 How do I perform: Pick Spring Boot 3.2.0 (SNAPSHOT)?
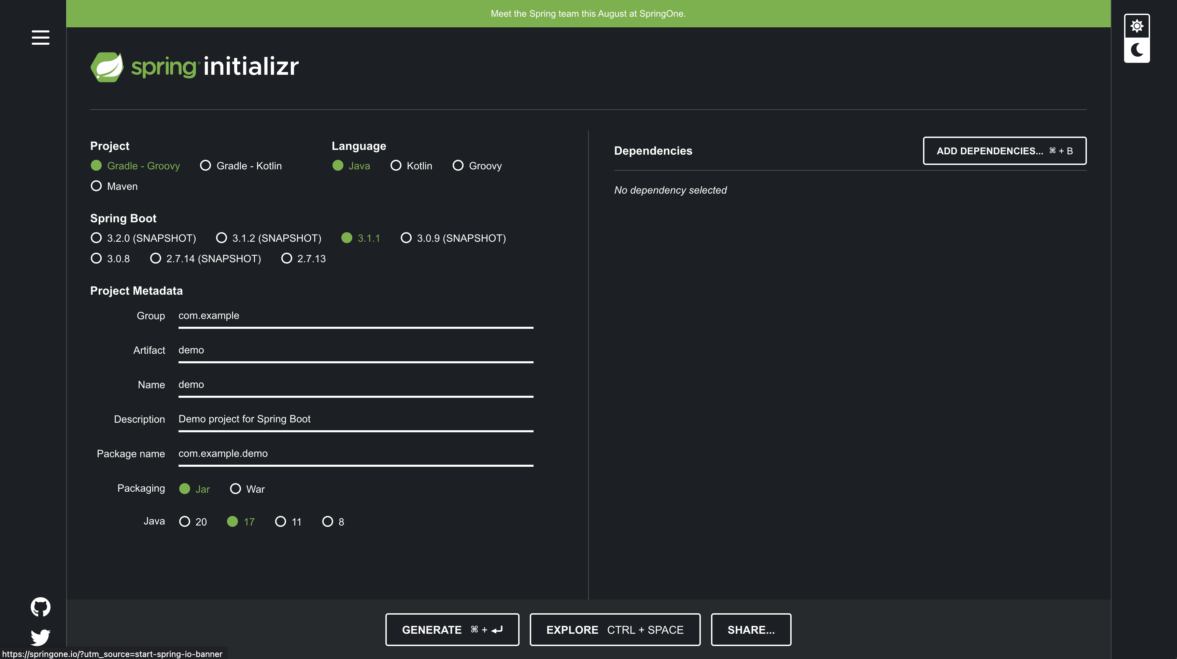[96, 238]
